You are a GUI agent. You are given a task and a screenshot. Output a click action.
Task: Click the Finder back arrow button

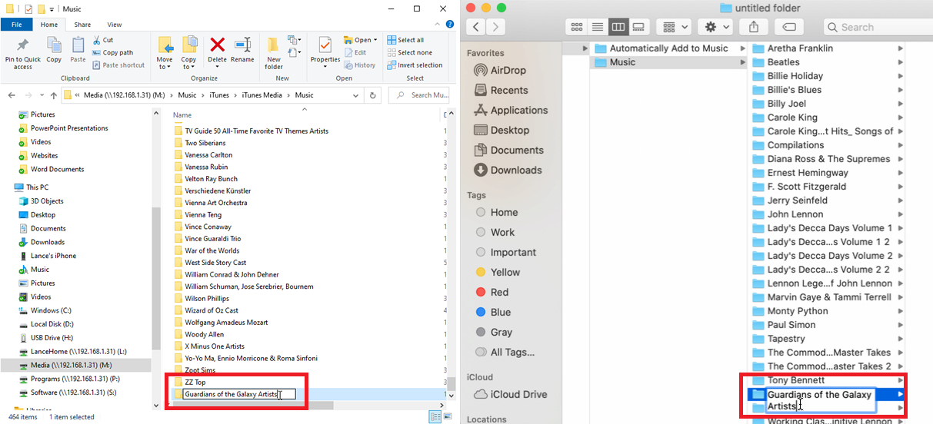(x=476, y=27)
